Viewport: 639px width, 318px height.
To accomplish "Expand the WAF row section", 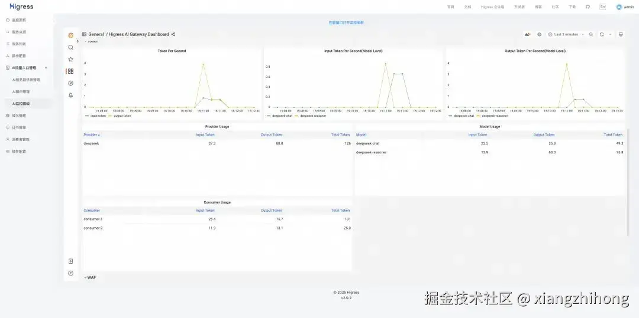I will pos(90,277).
